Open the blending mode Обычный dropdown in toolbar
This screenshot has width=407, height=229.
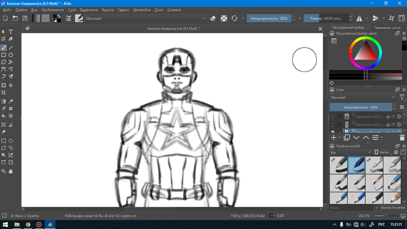(145, 18)
